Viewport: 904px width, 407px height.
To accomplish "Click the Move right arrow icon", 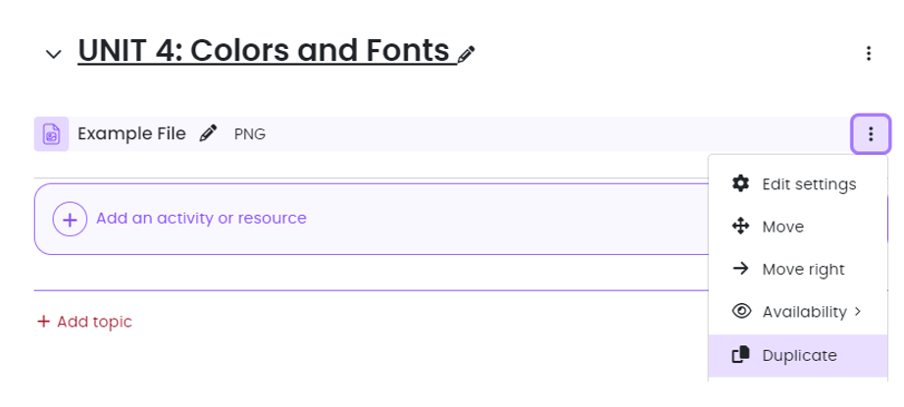I will pos(741,269).
